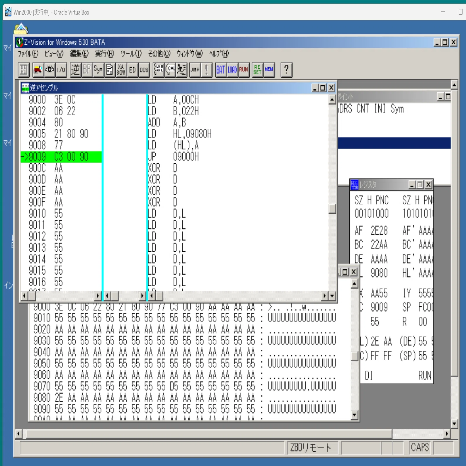Select the highlighted 9009 JP 09000H line
466x466 pixels.
click(174, 157)
